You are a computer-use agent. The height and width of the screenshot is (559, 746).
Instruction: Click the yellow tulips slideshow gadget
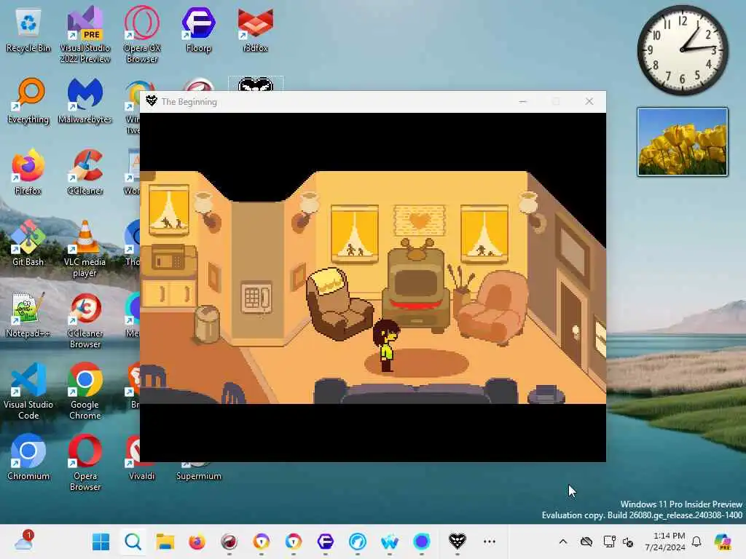click(682, 142)
